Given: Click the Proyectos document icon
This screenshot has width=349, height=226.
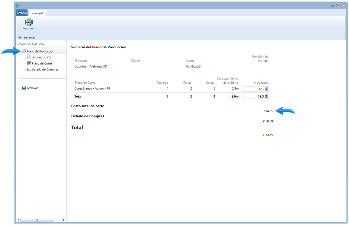Looking at the screenshot, I should [x=29, y=57].
